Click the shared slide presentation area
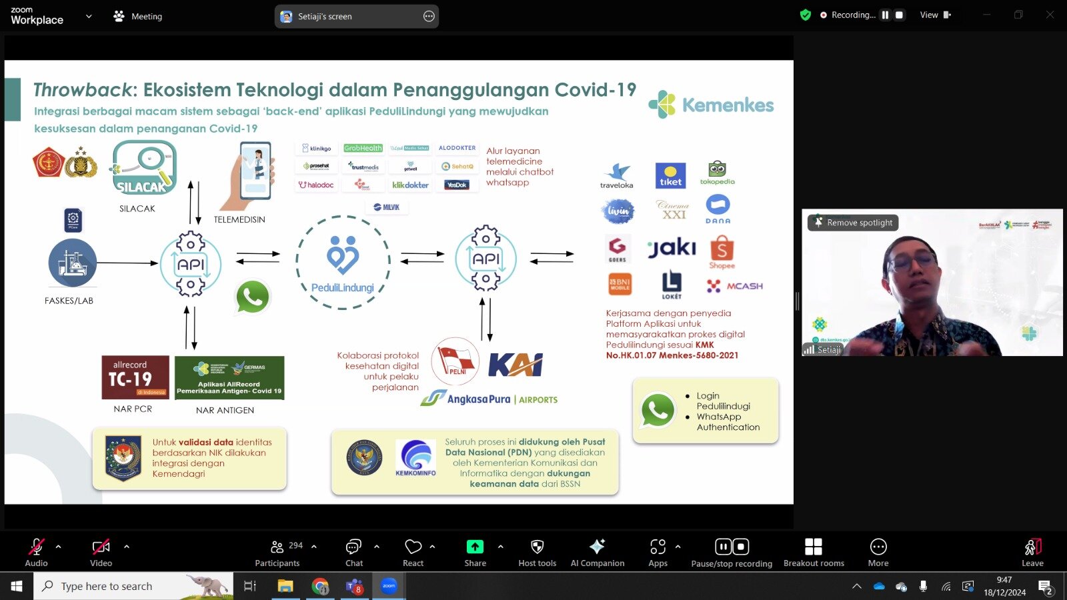The image size is (1067, 600). [x=399, y=282]
